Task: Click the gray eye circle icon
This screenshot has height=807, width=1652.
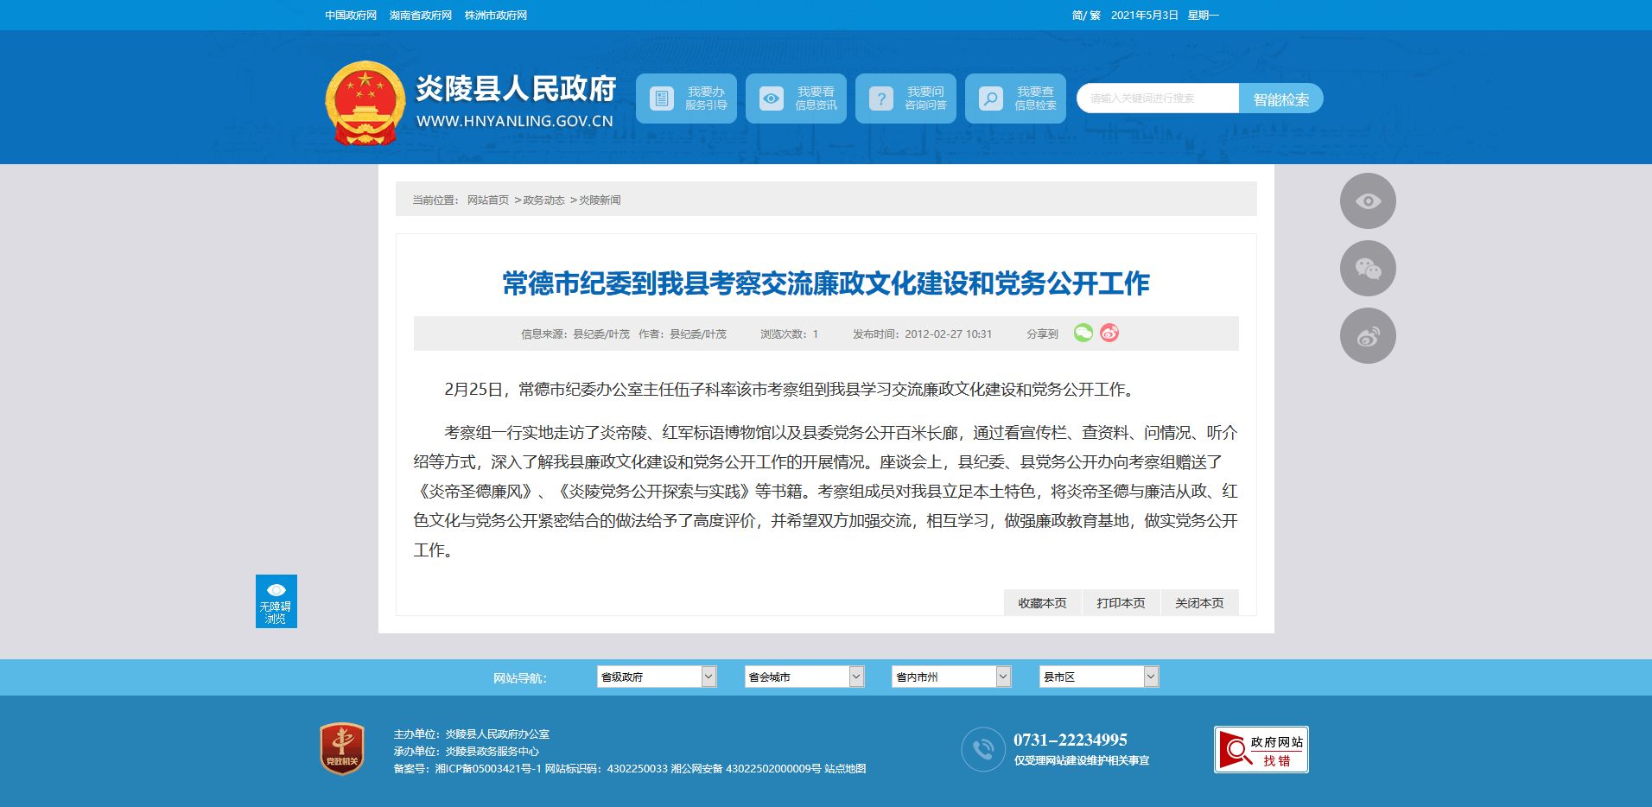Action: click(x=1367, y=201)
